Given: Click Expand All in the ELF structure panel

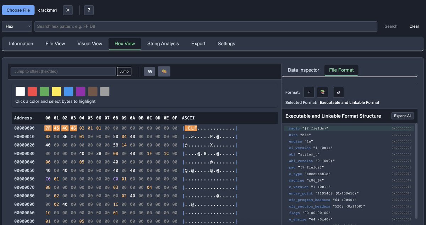Looking at the screenshot, I should (x=402, y=116).
